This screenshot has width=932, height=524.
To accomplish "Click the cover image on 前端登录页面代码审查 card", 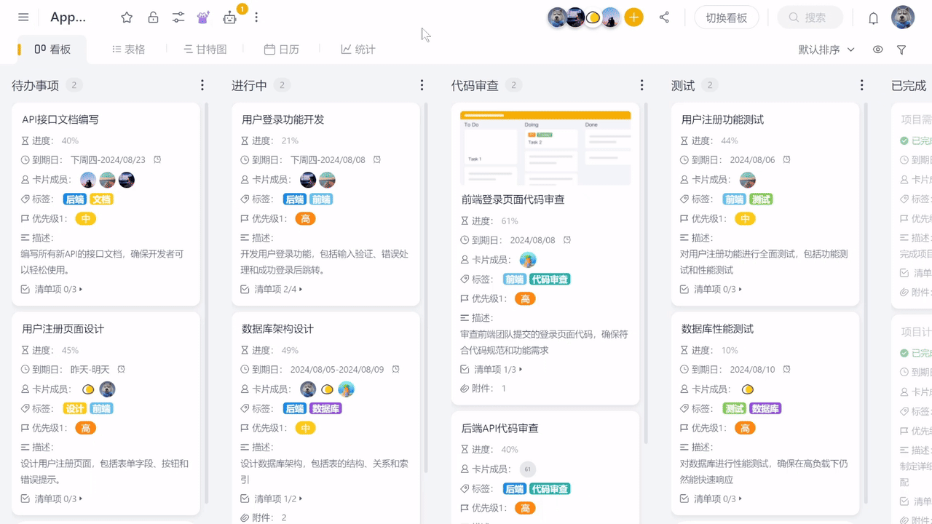I will 545,148.
